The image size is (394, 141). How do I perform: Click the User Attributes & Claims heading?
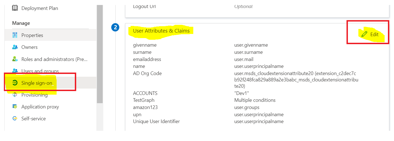point(161,31)
